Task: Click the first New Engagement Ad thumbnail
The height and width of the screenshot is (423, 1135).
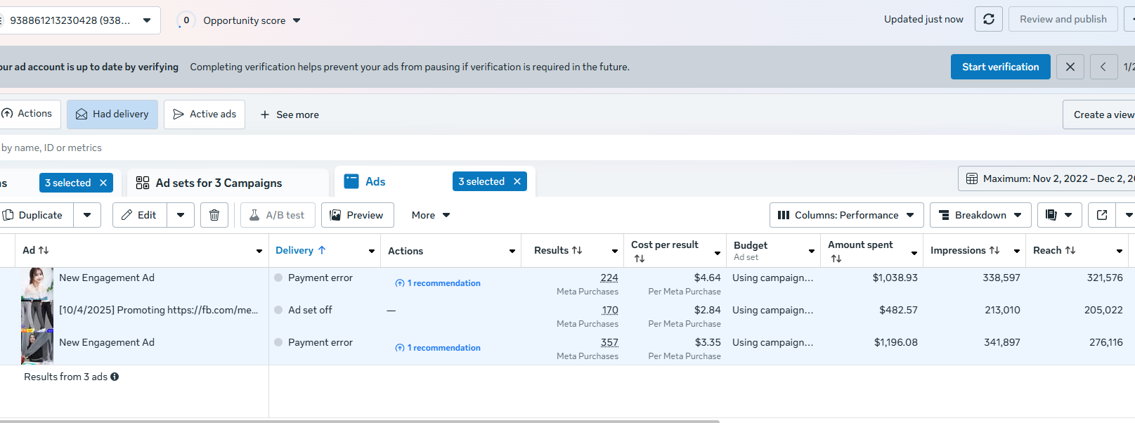Action: [37, 283]
